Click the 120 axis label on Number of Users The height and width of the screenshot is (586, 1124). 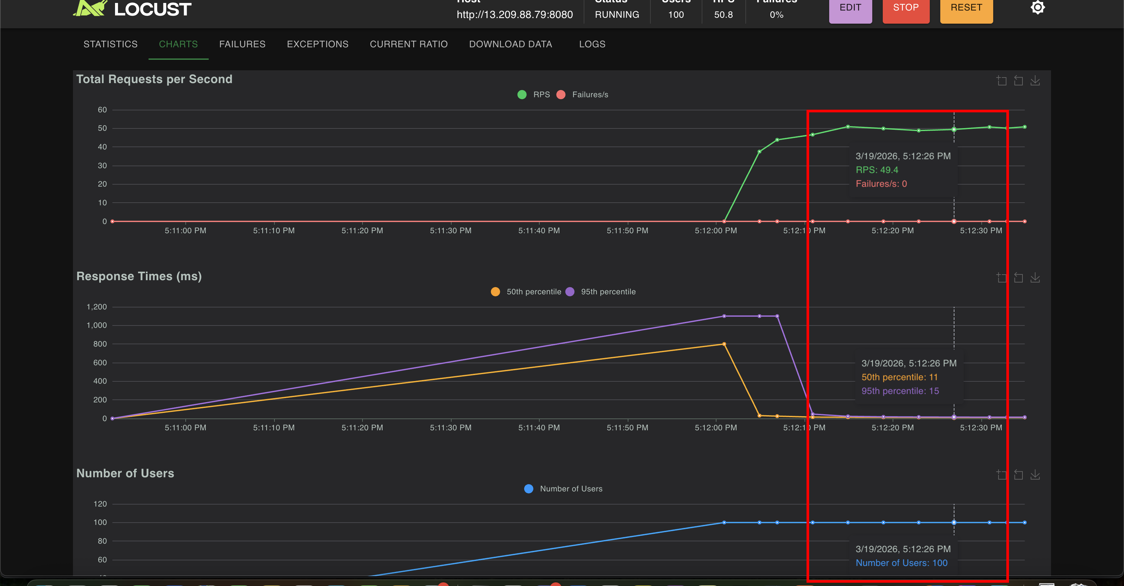100,504
